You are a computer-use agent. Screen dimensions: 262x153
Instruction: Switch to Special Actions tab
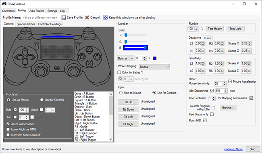(26, 24)
